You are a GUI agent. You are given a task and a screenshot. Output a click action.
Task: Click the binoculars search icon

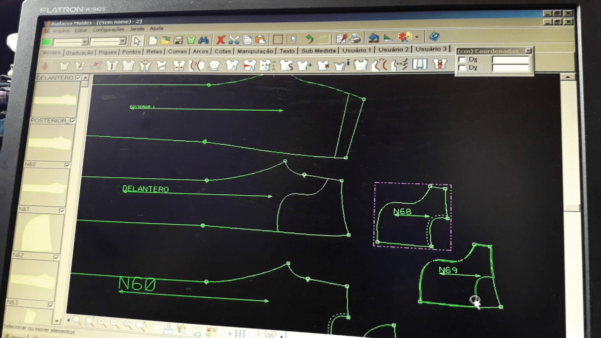[x=203, y=40]
